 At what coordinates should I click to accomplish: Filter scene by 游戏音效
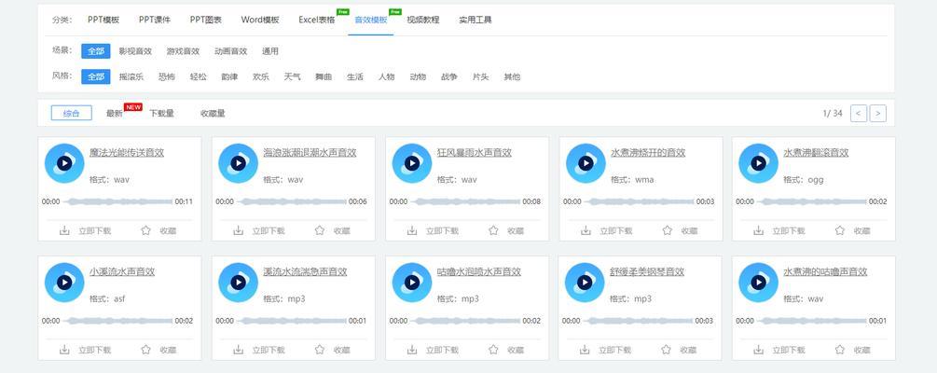(183, 51)
